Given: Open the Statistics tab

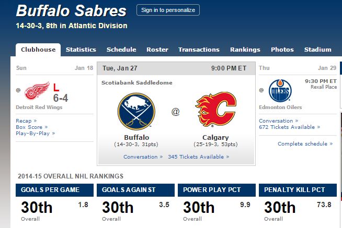Looking at the screenshot, I should click(81, 50).
